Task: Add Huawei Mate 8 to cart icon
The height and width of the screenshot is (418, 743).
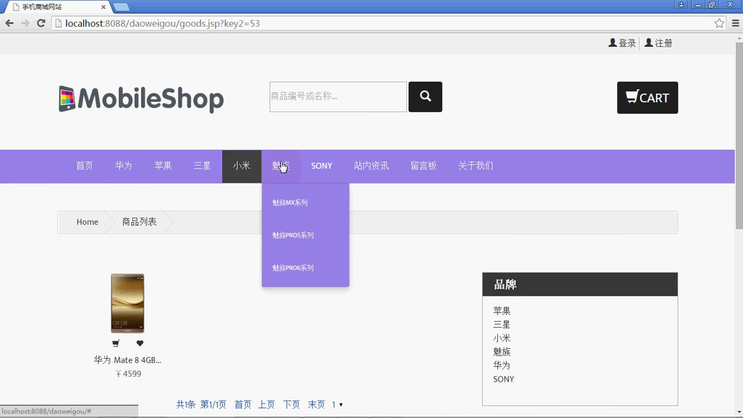Action: click(116, 344)
